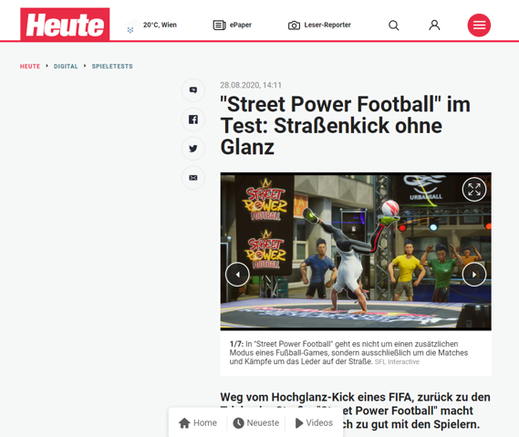The width and height of the screenshot is (519, 437).
Task: Open the search magnifier icon
Action: click(393, 26)
